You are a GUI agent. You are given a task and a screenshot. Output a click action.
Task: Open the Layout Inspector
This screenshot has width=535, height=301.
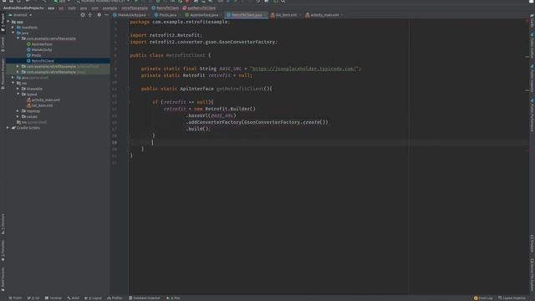512,298
